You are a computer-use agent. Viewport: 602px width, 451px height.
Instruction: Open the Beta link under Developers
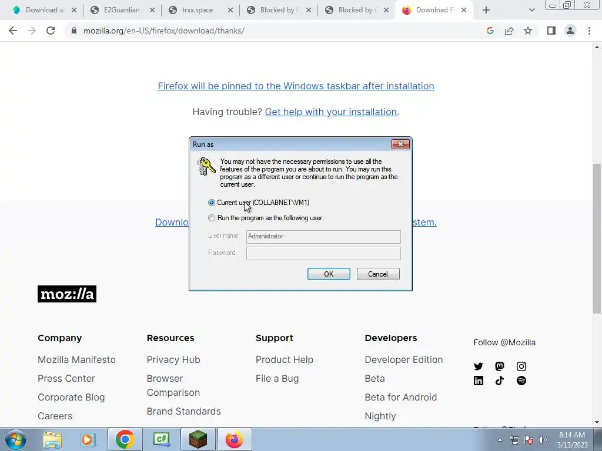[374, 379]
